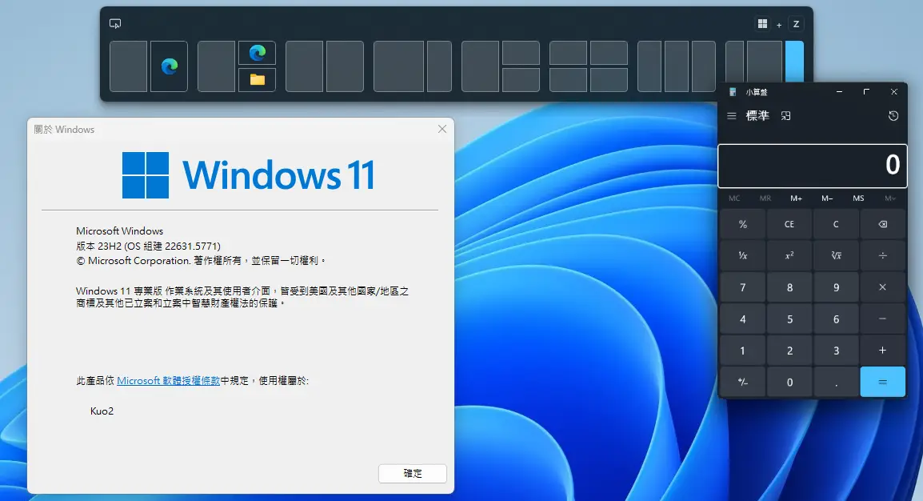Click the x squared key
Screen dimensions: 923x501
[x=789, y=255]
